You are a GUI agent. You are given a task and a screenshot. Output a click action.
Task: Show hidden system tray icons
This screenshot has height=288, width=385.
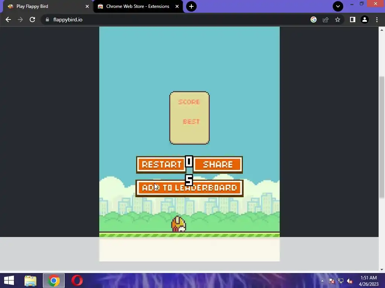pos(322,281)
